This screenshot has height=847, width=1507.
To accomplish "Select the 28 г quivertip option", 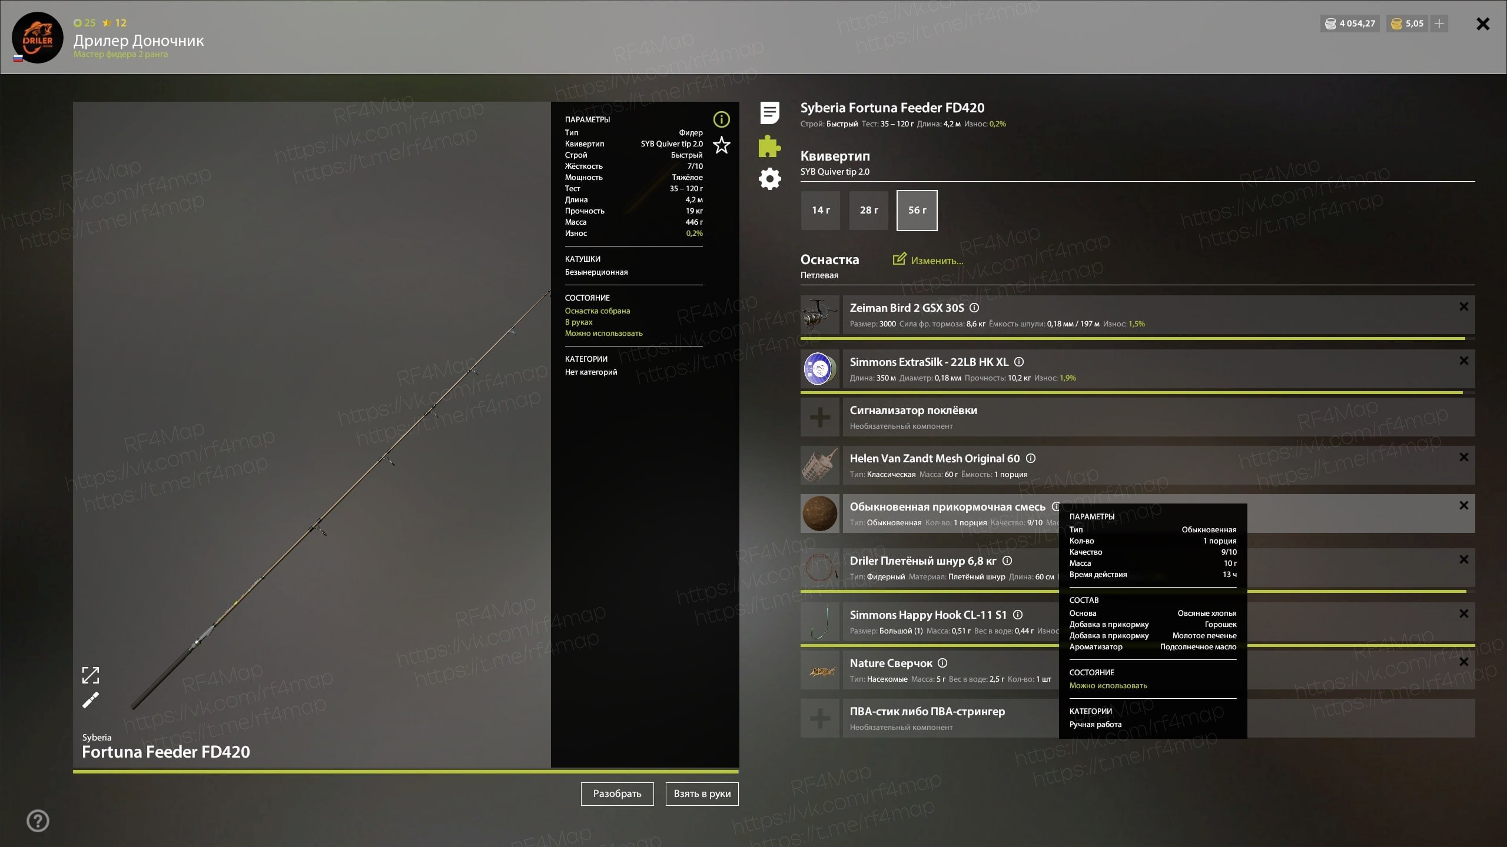I will click(x=869, y=210).
